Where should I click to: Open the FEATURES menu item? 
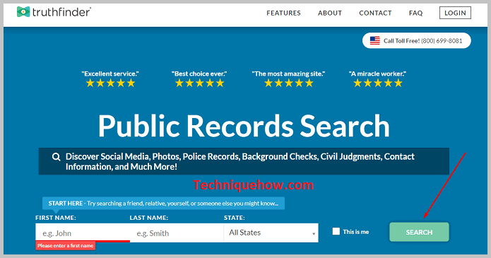pyautogui.click(x=284, y=13)
